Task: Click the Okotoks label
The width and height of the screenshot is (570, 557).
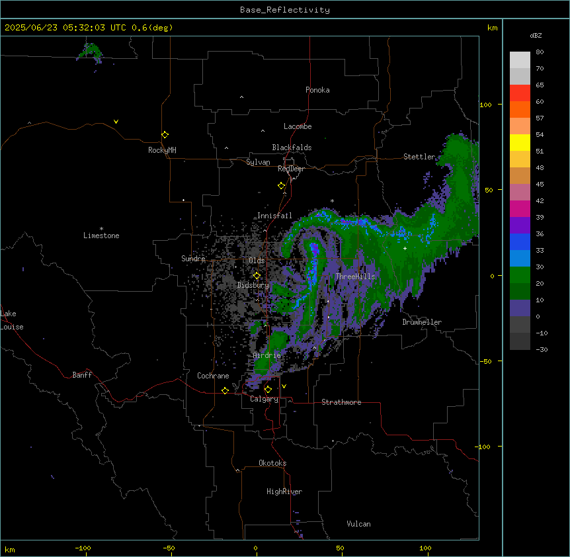Action: tap(272, 463)
